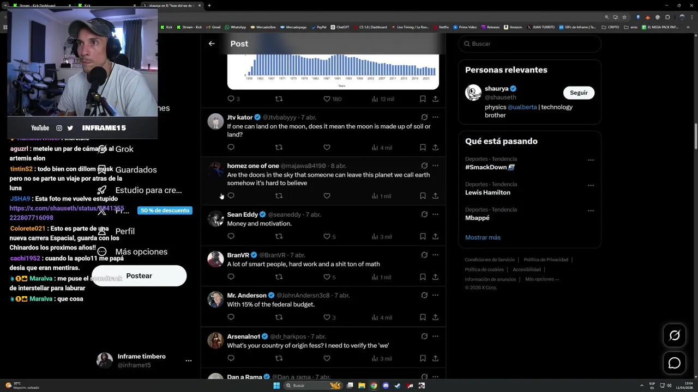Image resolution: width=698 pixels, height=392 pixels.
Task: Click the Postear button
Action: (139, 276)
